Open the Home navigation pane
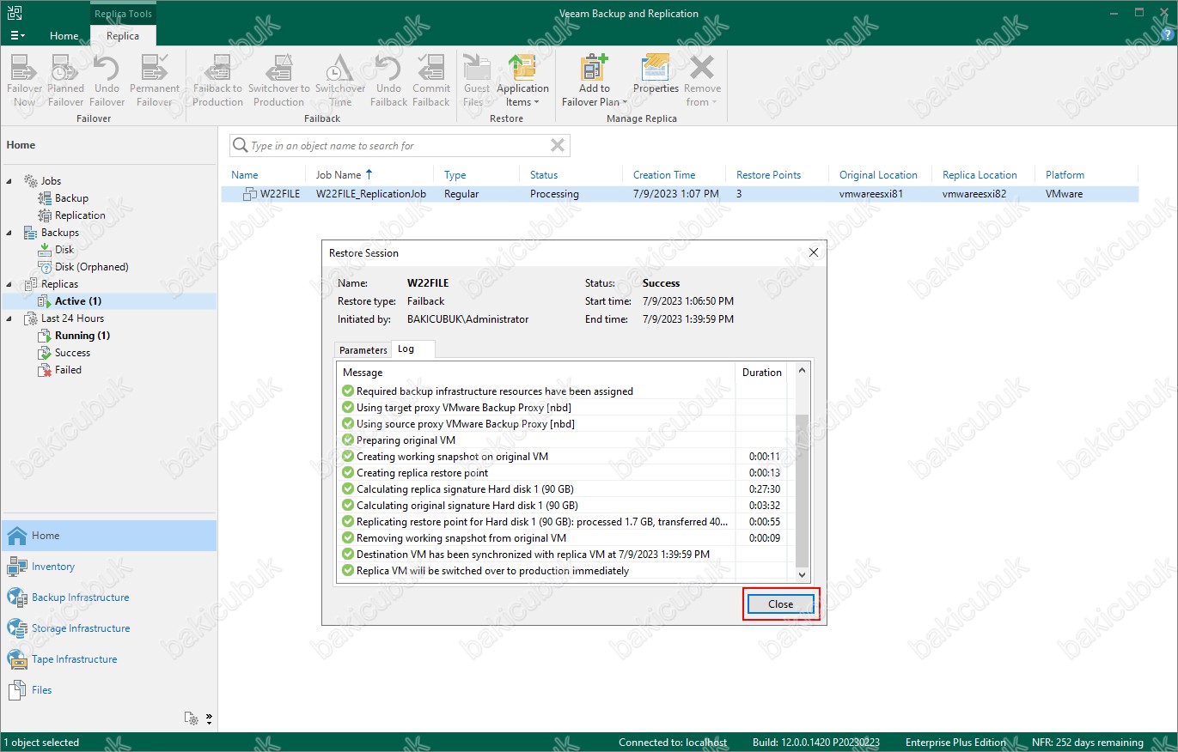Screen dimensions: 1178x752 109,536
